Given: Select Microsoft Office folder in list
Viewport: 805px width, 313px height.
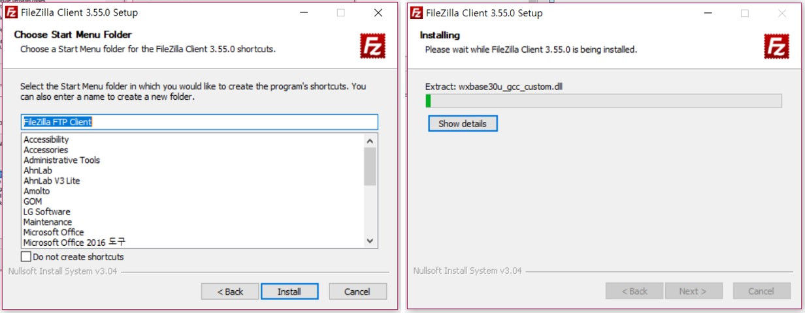Looking at the screenshot, I should point(54,232).
